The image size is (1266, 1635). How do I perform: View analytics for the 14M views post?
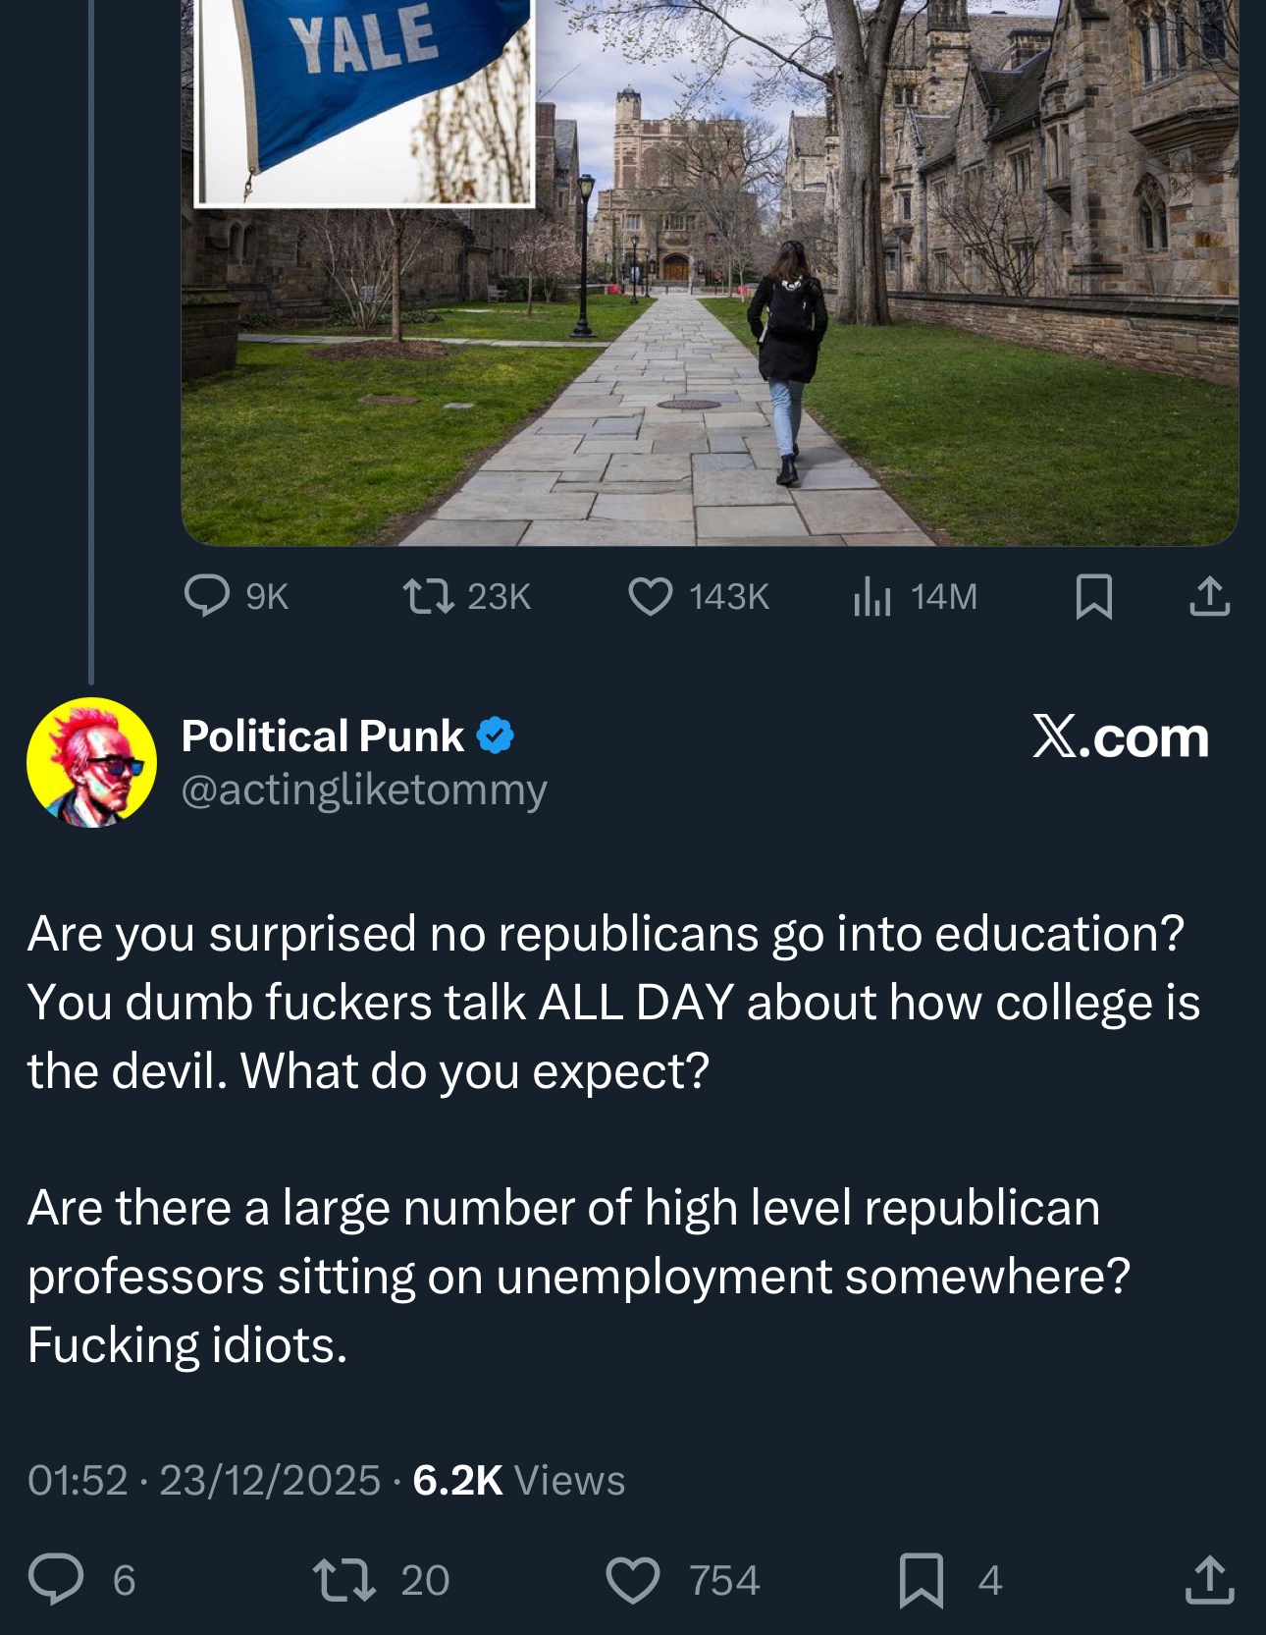[871, 596]
